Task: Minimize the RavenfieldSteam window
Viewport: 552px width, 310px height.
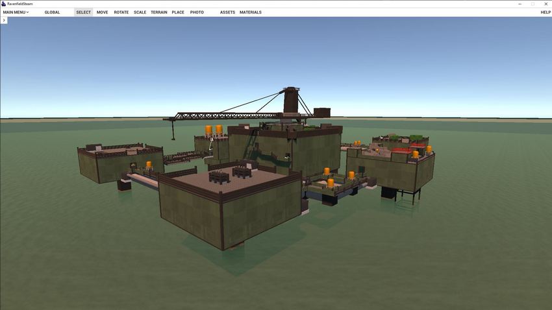Action: [x=520, y=4]
